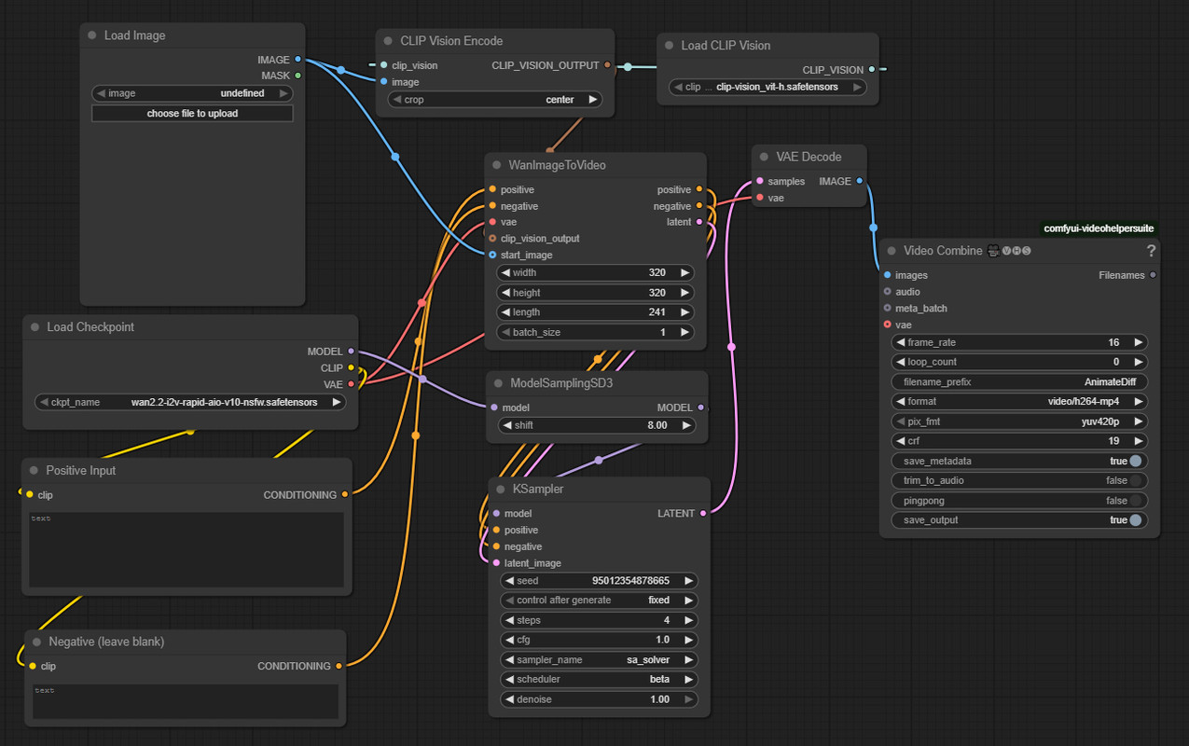The height and width of the screenshot is (746, 1189).
Task: Open the control after generate dropdown
Action: tap(599, 601)
